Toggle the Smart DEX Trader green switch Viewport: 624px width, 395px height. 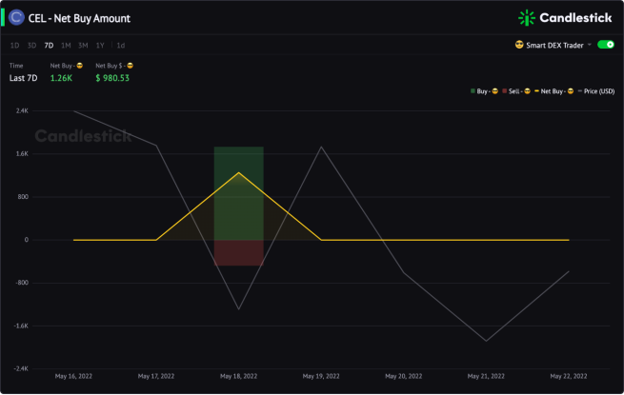[606, 45]
